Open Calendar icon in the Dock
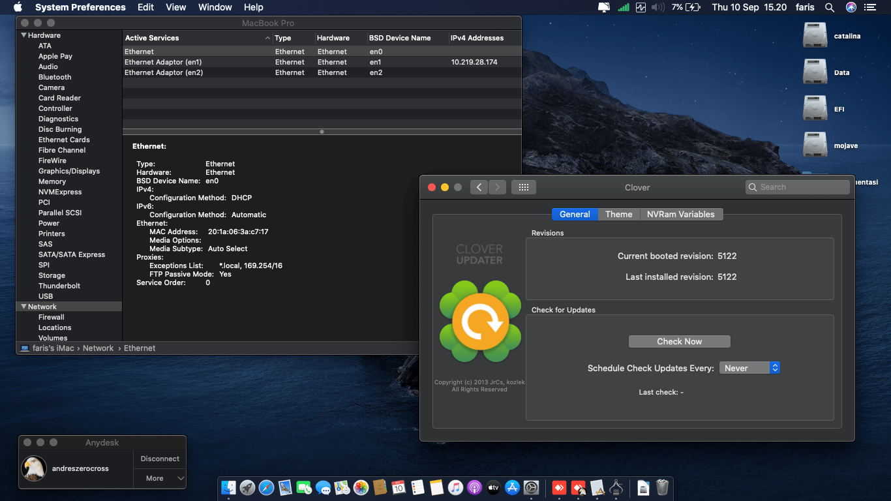 [x=399, y=487]
